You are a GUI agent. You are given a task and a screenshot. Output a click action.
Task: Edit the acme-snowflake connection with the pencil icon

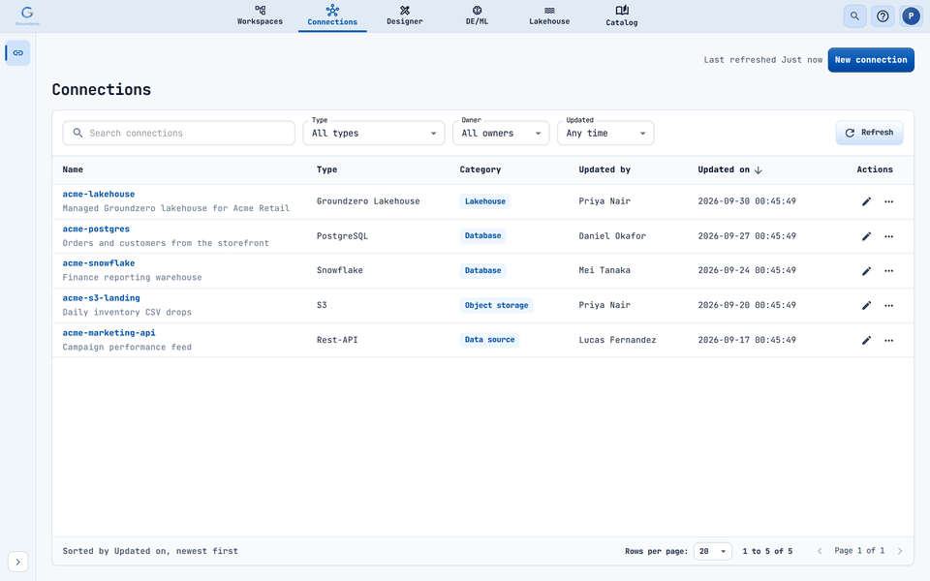click(x=866, y=271)
